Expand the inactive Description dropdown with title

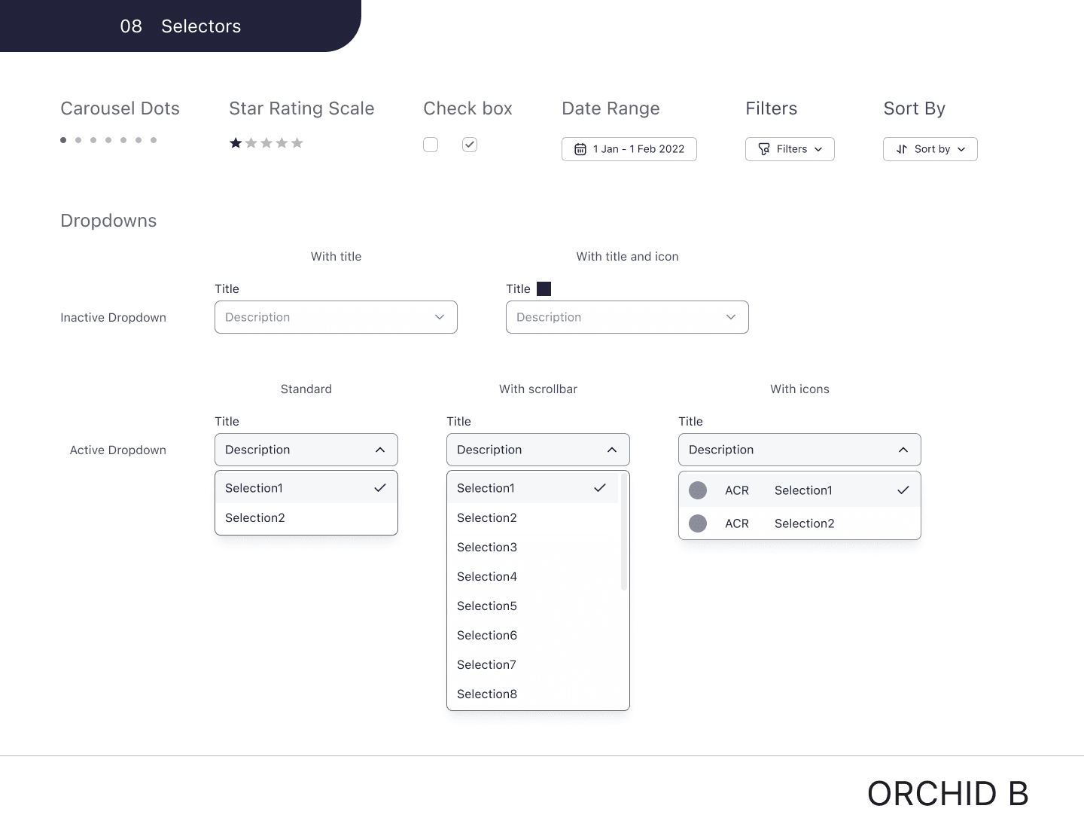tap(336, 317)
